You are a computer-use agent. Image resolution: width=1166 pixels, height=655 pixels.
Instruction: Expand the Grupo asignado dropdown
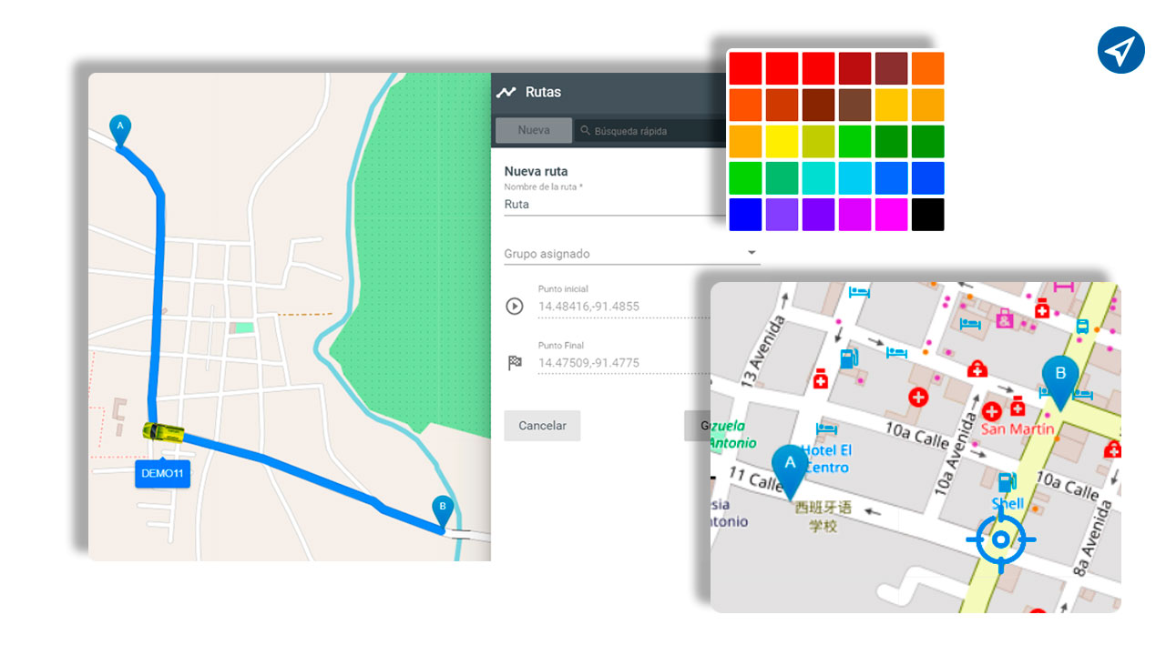pos(752,254)
